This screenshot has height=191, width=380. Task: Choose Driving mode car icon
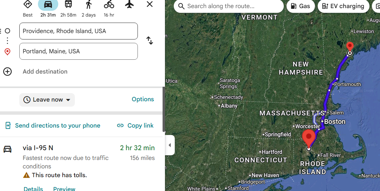click(48, 4)
